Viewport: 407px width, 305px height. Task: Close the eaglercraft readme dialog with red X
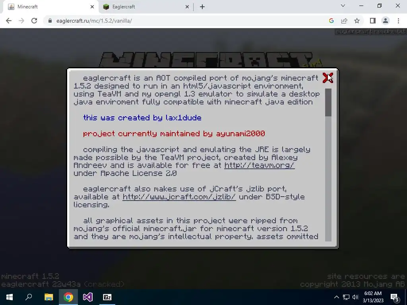(328, 78)
